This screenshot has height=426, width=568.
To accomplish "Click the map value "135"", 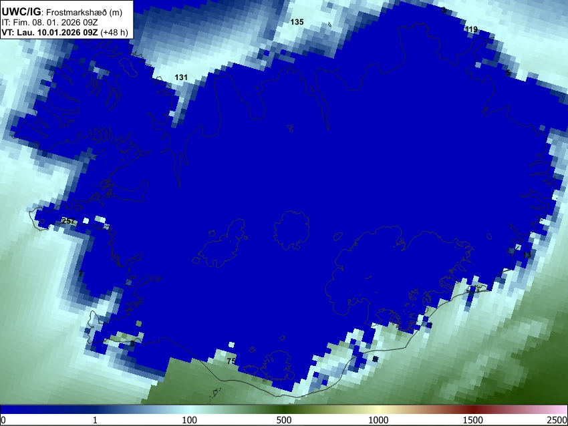I will 297,22.
